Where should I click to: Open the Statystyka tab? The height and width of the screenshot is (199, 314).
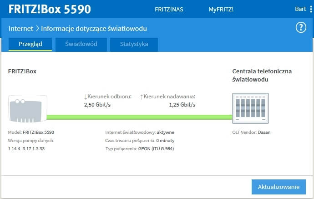(134, 44)
